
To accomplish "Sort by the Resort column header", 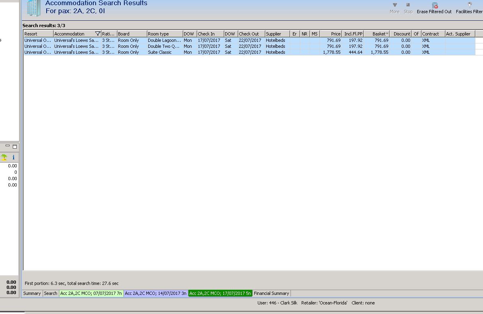I will [x=38, y=34].
